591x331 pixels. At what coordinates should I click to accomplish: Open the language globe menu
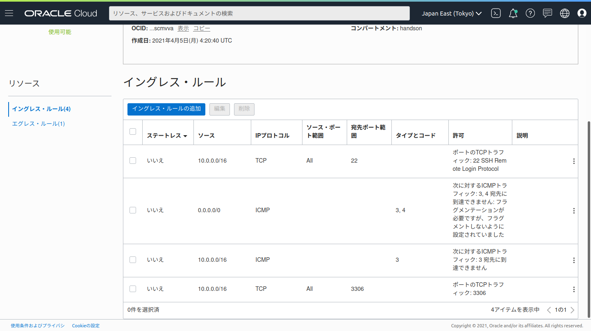click(565, 14)
